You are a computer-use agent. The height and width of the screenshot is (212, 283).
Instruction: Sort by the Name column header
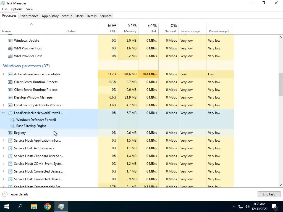33,28
